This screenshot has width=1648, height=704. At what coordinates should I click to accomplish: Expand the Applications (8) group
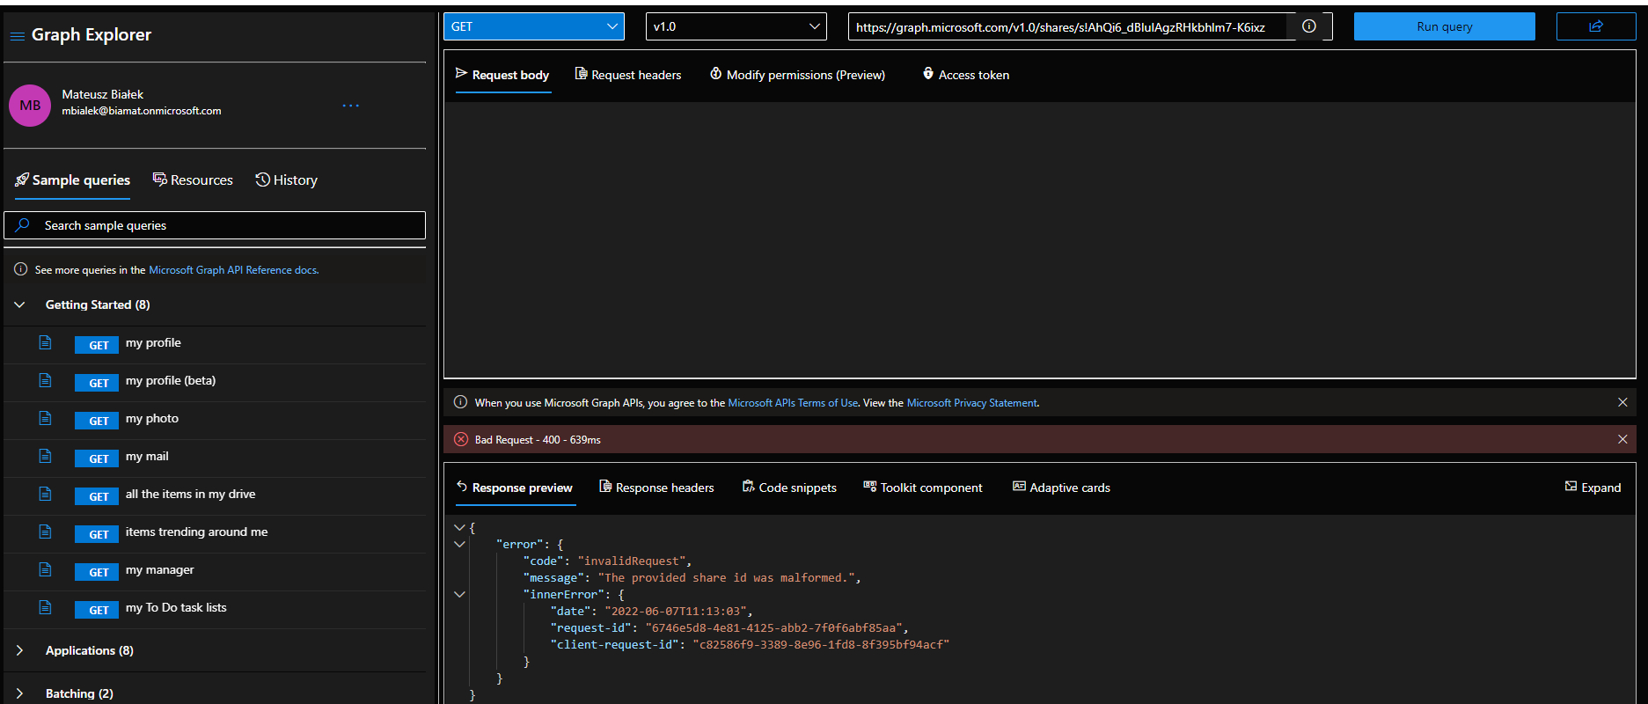click(x=19, y=650)
